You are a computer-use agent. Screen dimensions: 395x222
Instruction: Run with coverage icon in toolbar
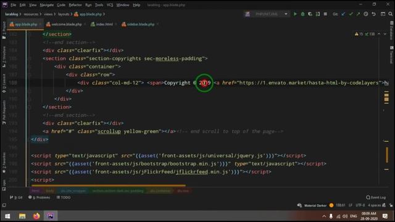[310, 14]
